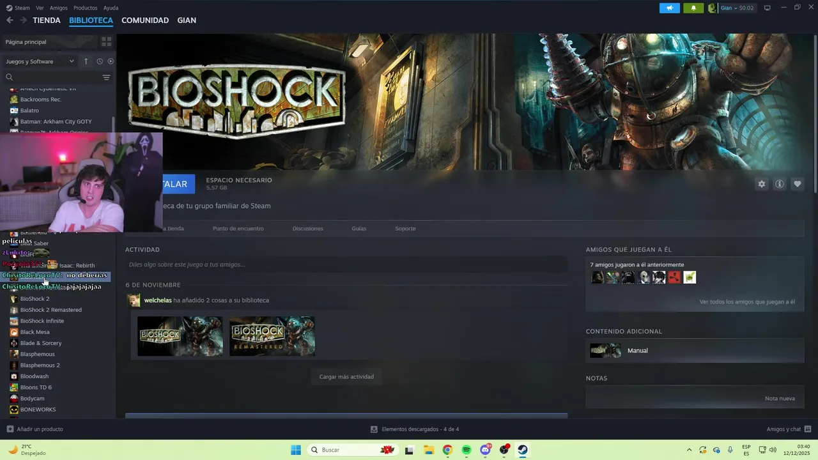Click the recent activity clock icon
Viewport: 818px width, 460px height.
[100, 61]
